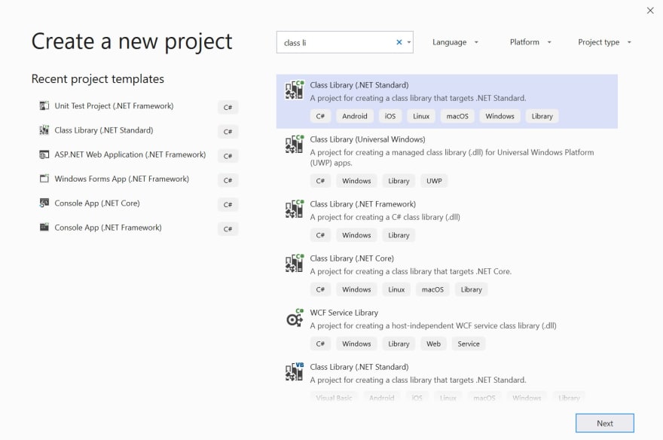
Task: Click macOS tag on .NET Standard C# result
Action: click(457, 116)
